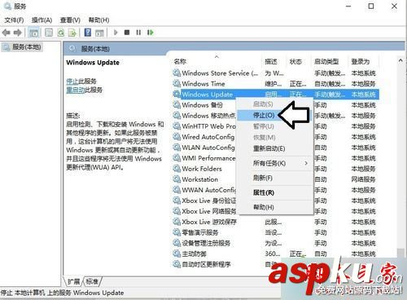Click the gear icon of WLAN AutoConfig
Viewport: 407px width, 300px height.
coord(177,148)
